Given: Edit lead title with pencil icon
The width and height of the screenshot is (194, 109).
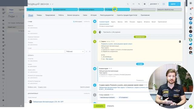Looking at the screenshot, I should click(x=50, y=4).
